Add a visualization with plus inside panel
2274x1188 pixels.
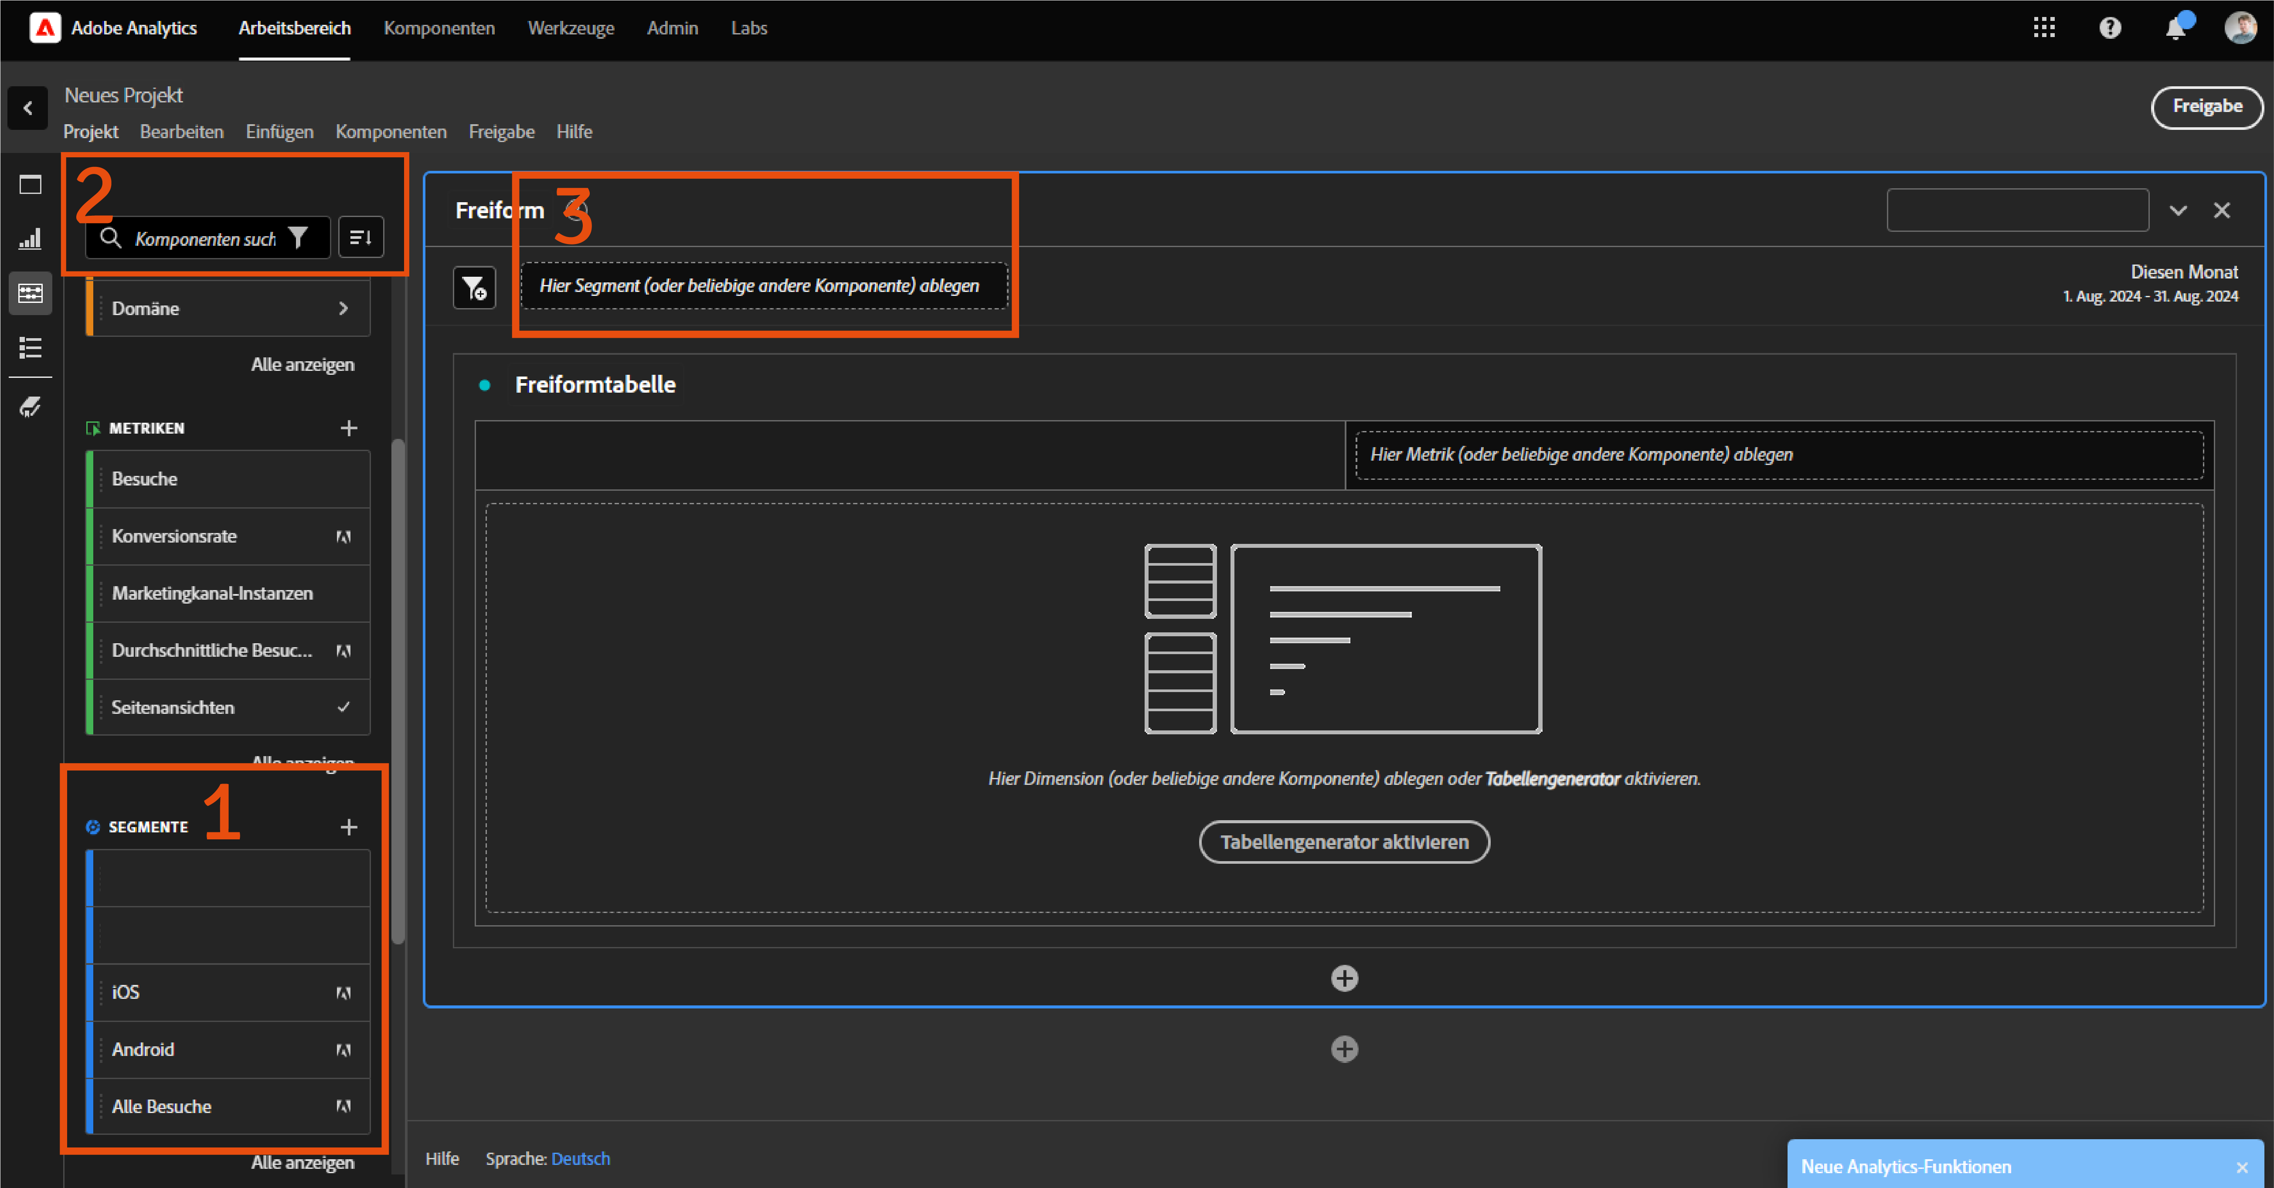pos(1344,978)
